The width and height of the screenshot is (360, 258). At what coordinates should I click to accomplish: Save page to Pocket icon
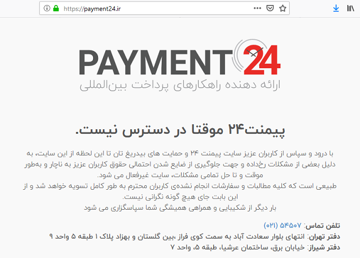[x=270, y=8]
